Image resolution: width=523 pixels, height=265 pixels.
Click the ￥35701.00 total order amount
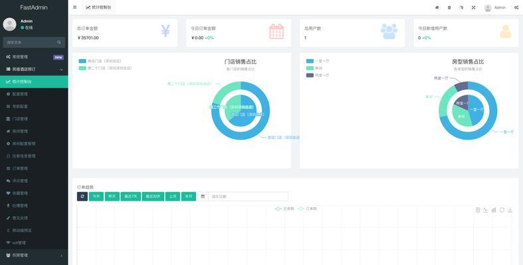88,38
